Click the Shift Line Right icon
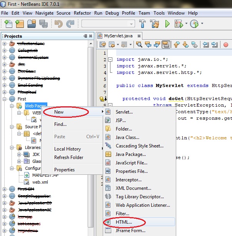This screenshot has height=236, width=232. pyautogui.click(x=215, y=45)
